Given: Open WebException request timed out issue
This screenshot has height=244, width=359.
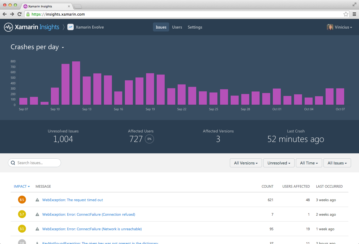Looking at the screenshot, I should (x=73, y=200).
